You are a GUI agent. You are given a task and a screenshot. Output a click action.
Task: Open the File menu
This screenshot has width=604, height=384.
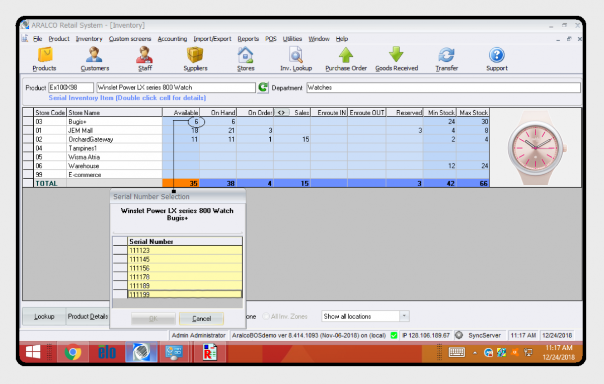pyautogui.click(x=38, y=39)
